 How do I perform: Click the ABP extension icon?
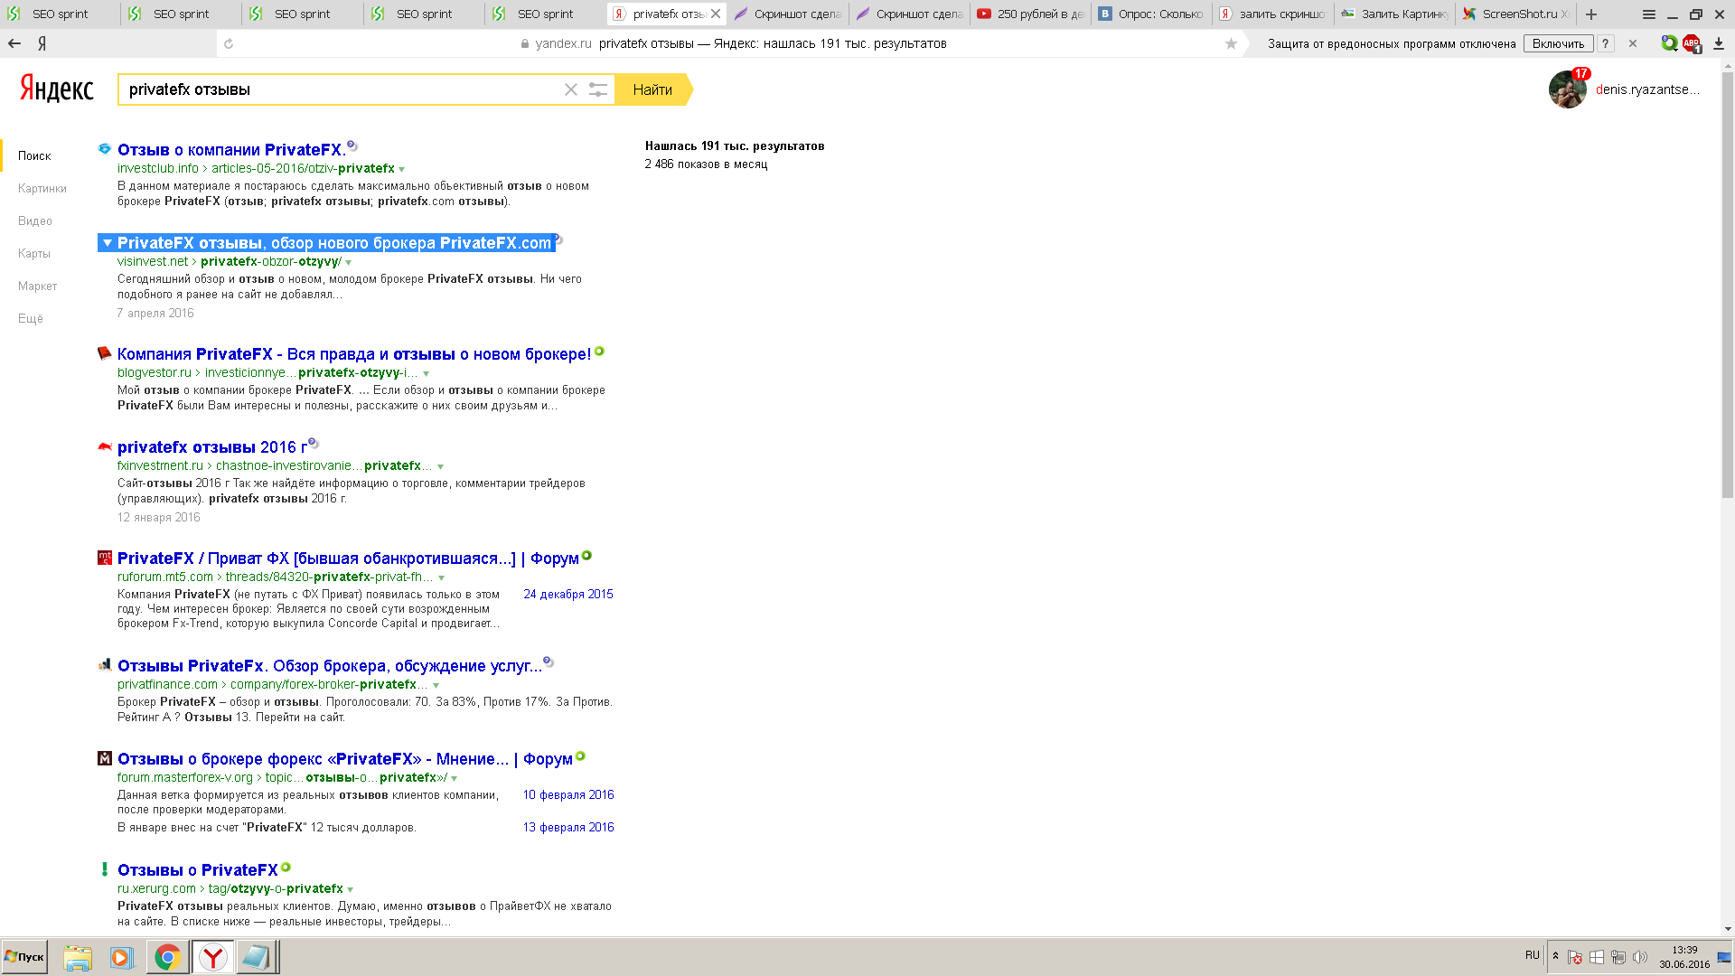point(1692,43)
